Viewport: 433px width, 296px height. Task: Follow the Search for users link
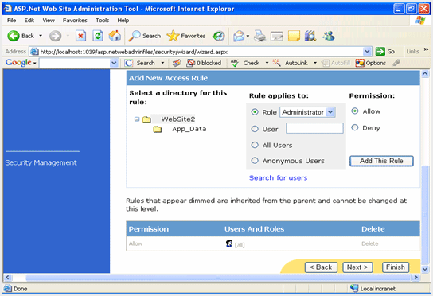(278, 177)
